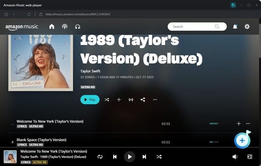
Task: Click popularity bar for Blank Space
Action: [x=214, y=142]
